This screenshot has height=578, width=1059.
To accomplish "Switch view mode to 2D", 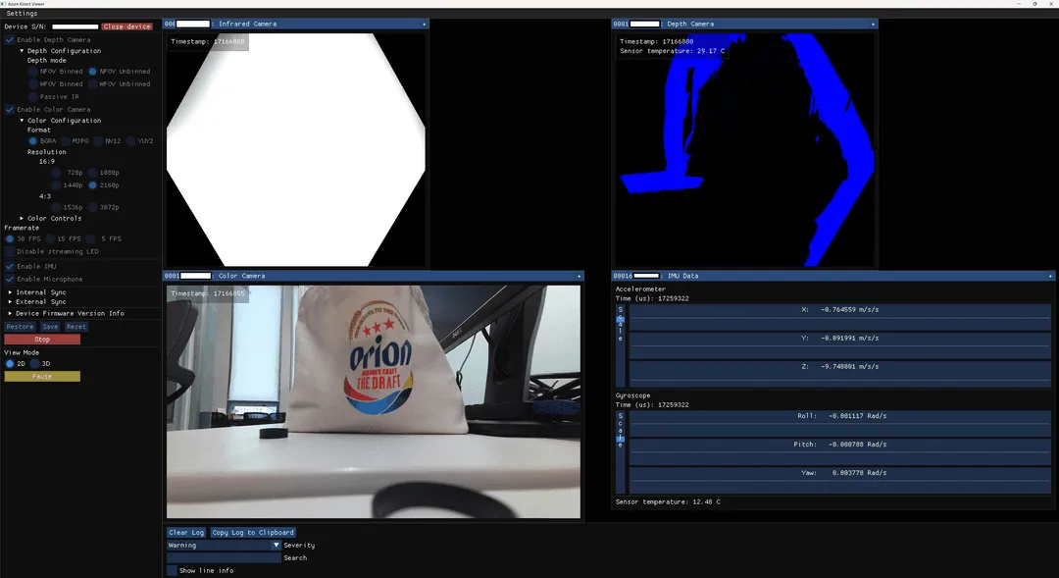I will click(x=10, y=364).
